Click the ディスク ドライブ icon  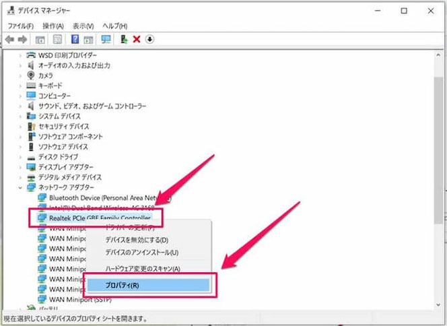point(31,157)
